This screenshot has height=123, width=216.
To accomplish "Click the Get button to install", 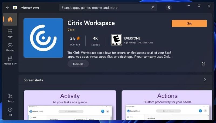I will click(189, 23).
